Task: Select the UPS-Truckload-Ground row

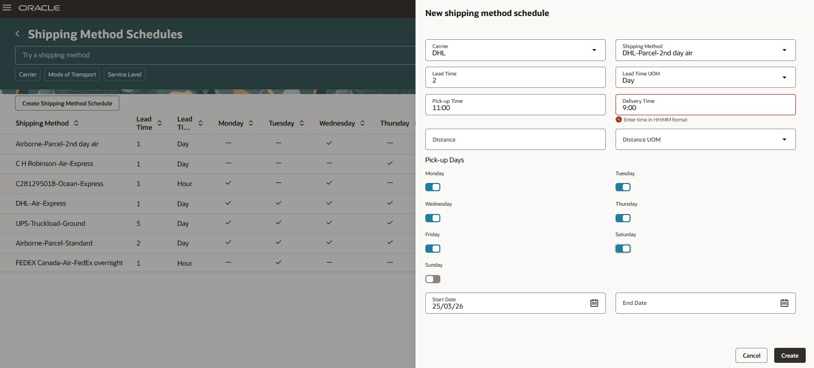Action: 208,224
